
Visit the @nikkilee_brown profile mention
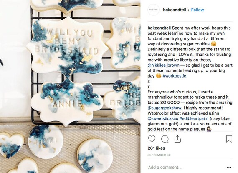tap(163, 65)
